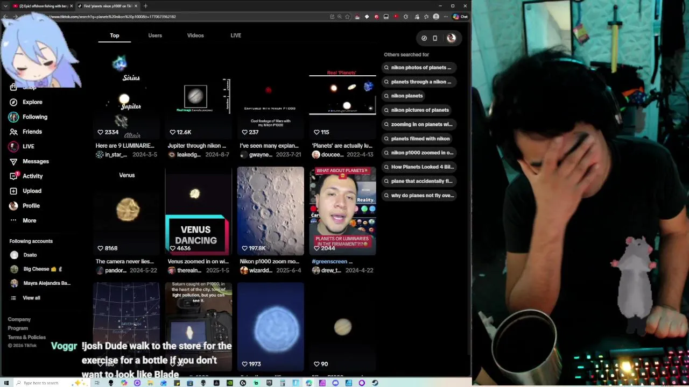The image size is (689, 387).
Task: Open the Venus 'camera never lies' video
Action: click(x=126, y=211)
